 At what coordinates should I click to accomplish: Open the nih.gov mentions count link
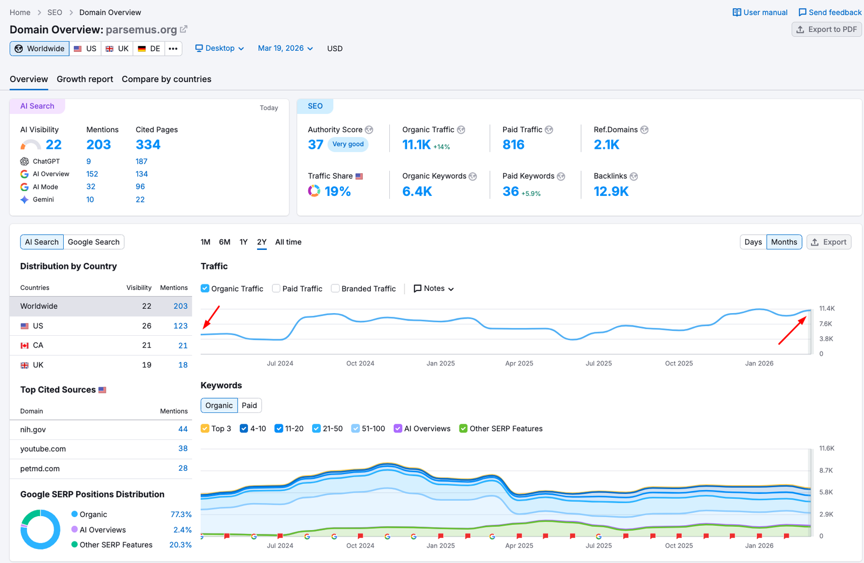coord(183,429)
